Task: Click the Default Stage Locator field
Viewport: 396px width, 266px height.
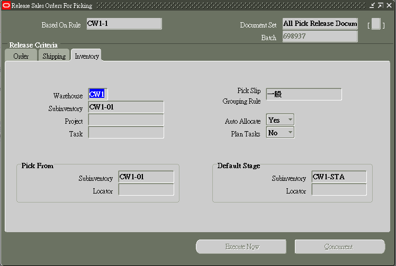Action: click(x=339, y=189)
